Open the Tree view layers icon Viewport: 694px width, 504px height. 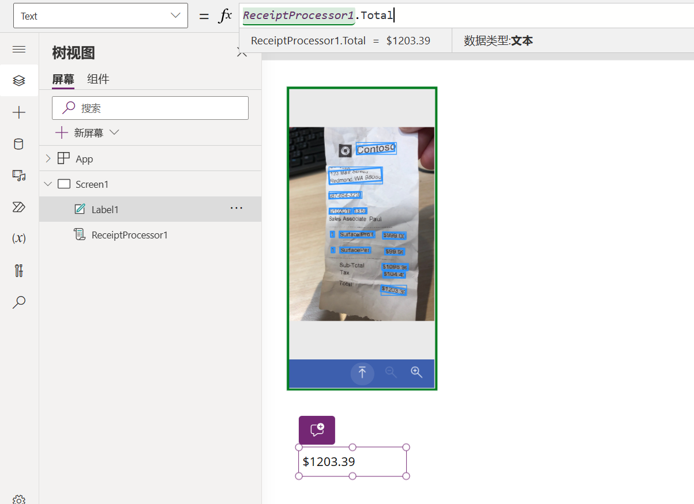[19, 81]
